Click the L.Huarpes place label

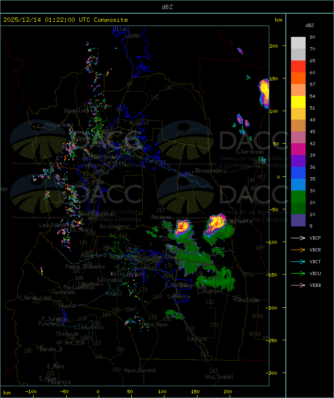[x=210, y=291]
